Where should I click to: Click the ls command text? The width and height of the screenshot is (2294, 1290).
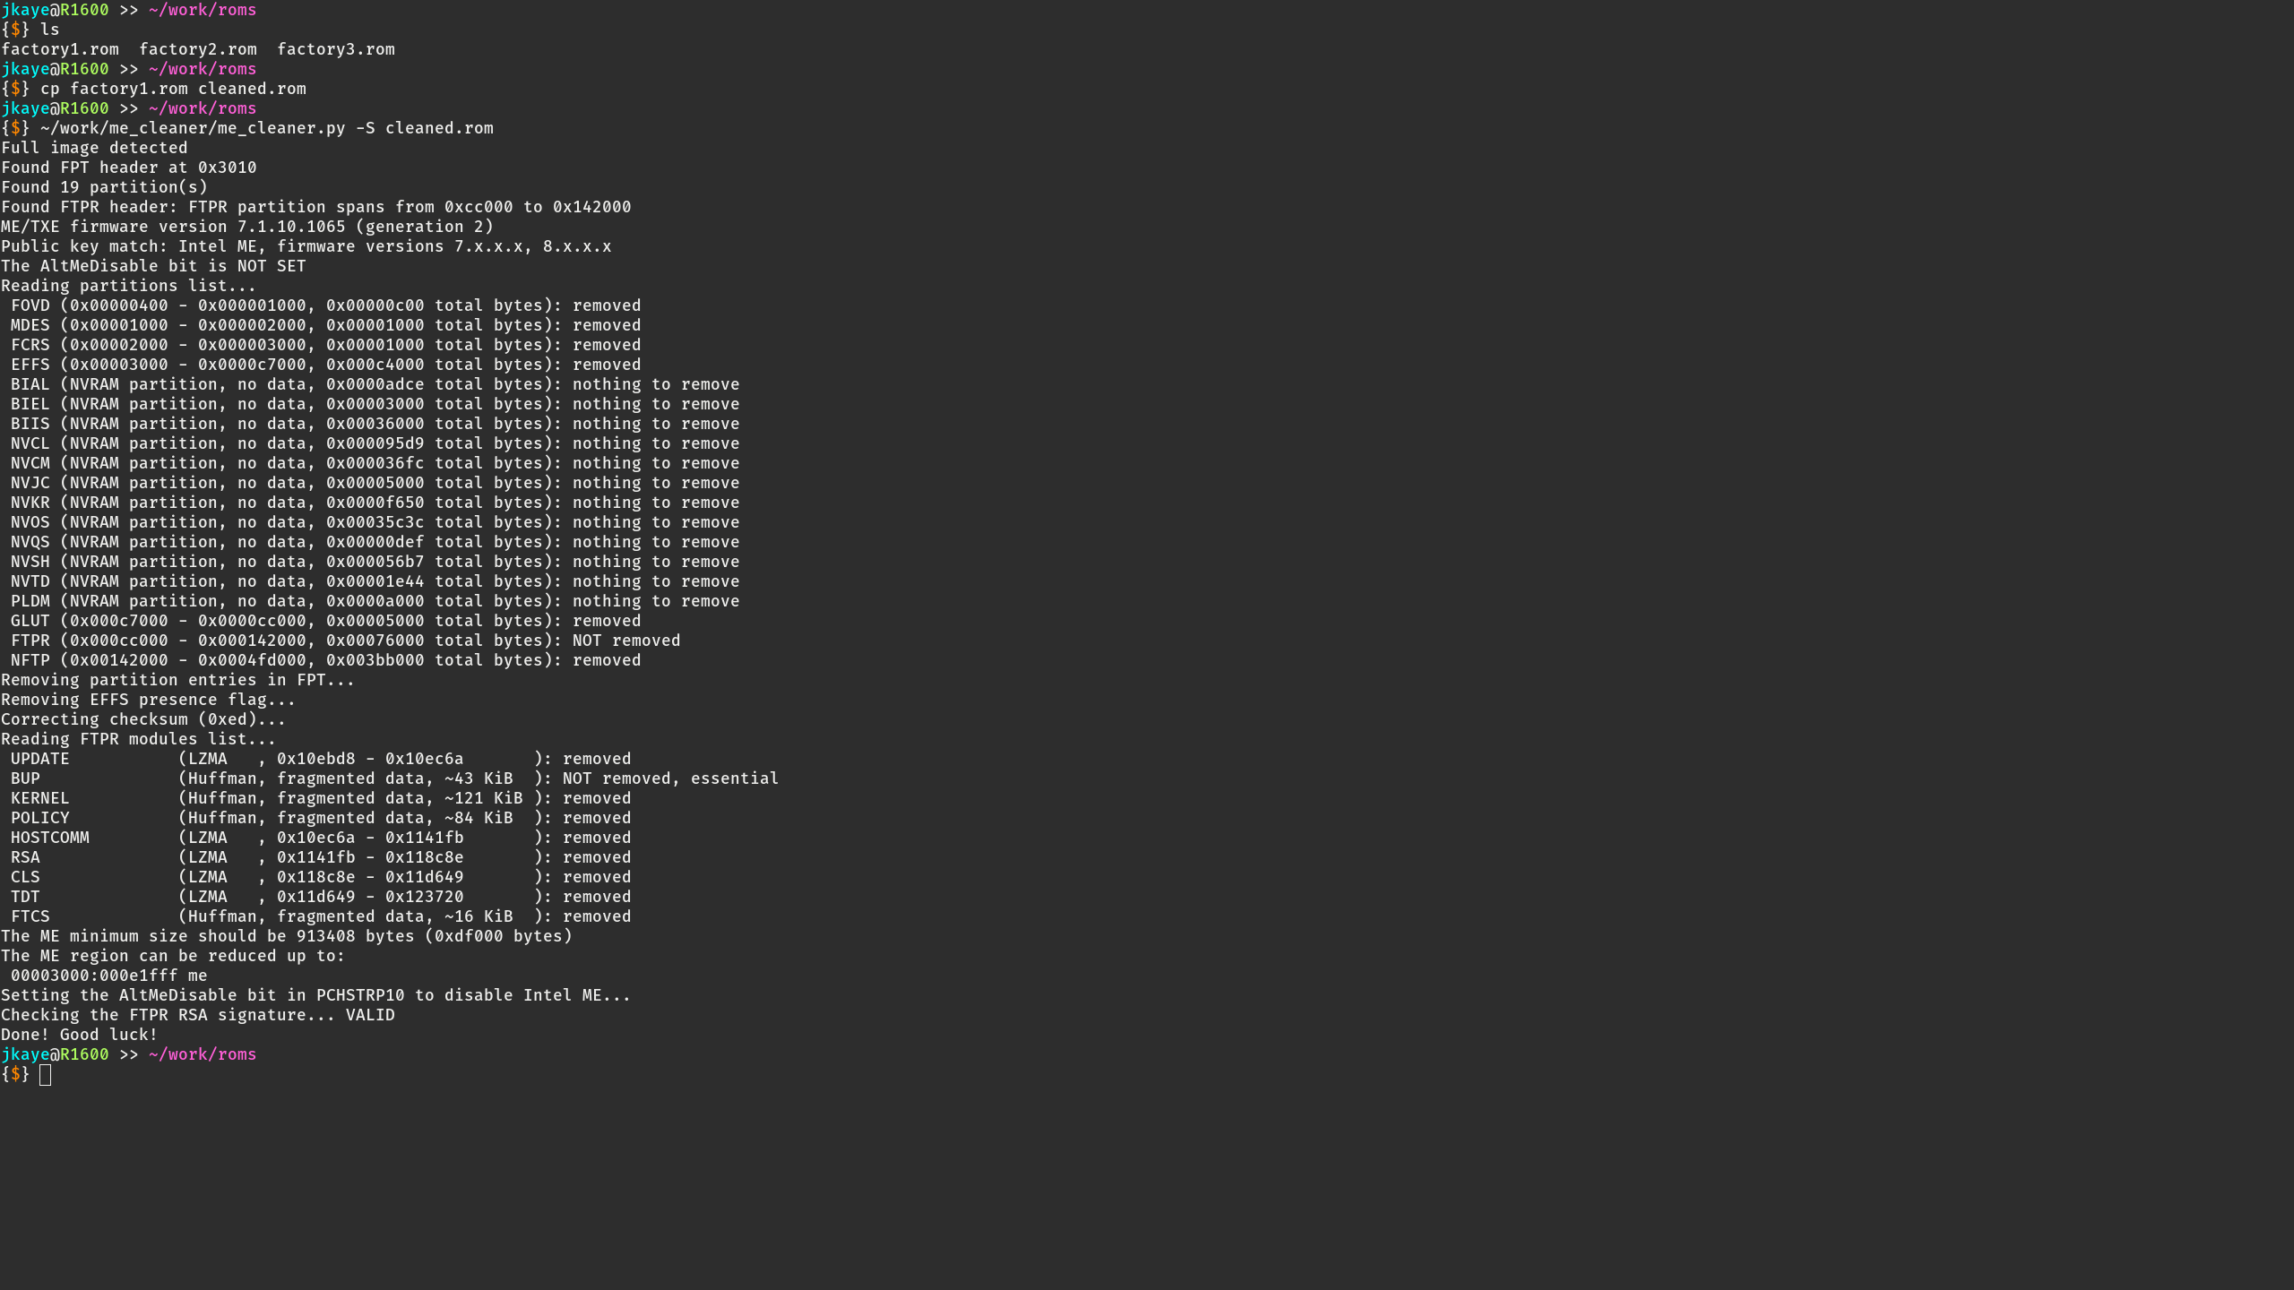[x=50, y=29]
